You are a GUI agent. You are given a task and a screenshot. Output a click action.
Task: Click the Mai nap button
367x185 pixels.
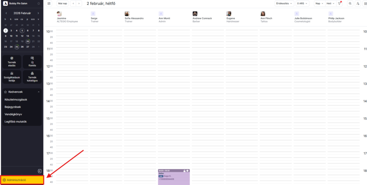click(x=62, y=4)
